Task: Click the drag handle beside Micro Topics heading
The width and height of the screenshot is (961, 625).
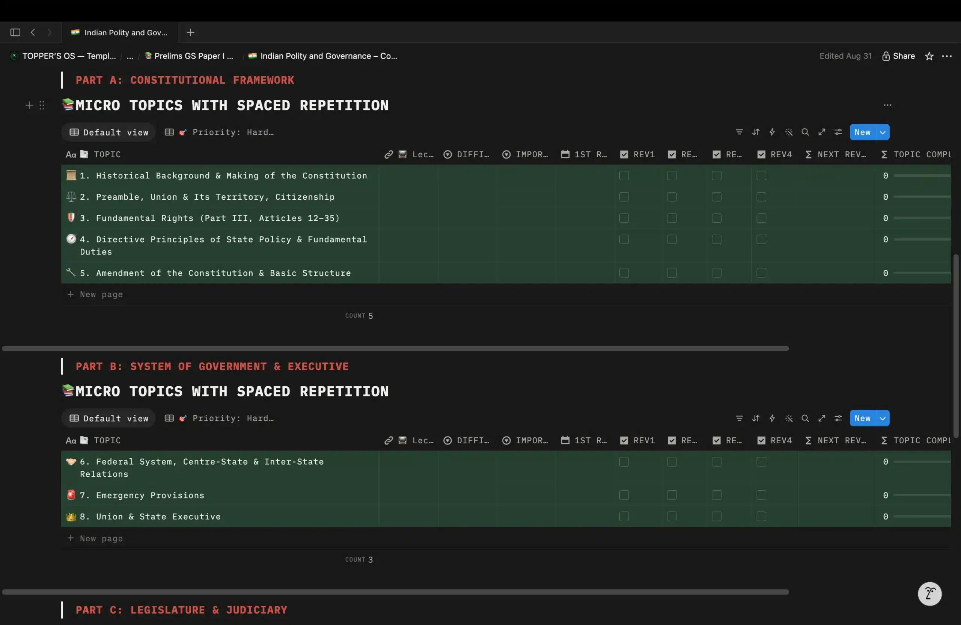Action: (x=42, y=105)
